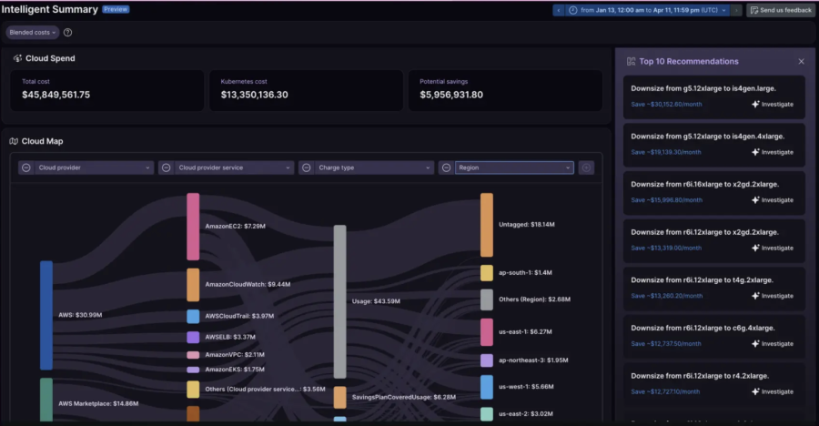Remove the Region grouping
The height and width of the screenshot is (426, 819).
(446, 167)
